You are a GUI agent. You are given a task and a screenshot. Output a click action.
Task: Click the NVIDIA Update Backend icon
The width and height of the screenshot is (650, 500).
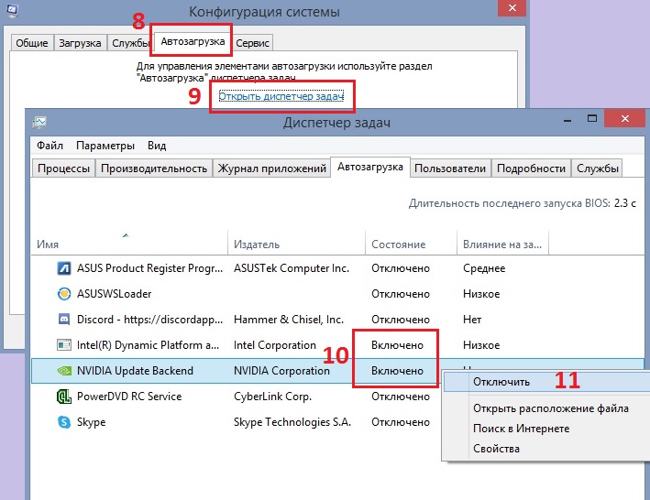[64, 371]
